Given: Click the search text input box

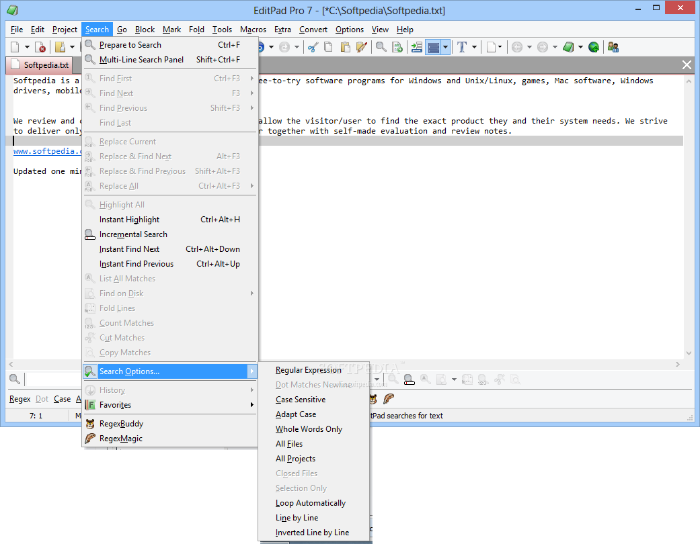Looking at the screenshot, I should 54,379.
